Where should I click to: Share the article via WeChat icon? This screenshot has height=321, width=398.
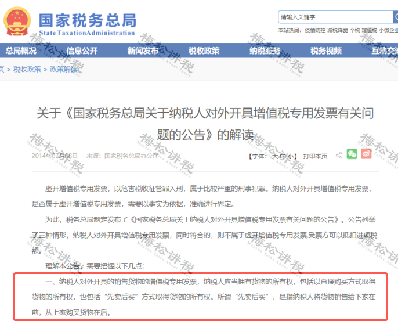coord(352,154)
